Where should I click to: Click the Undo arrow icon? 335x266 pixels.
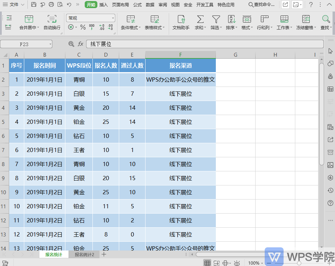point(69,5)
